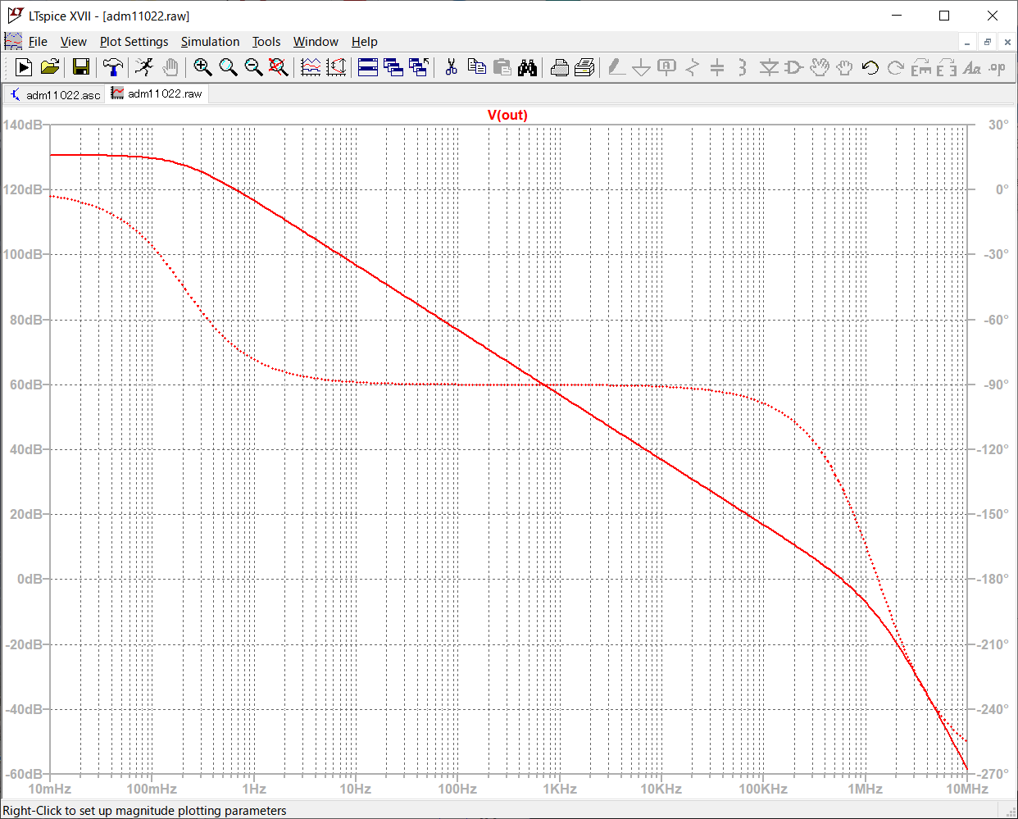The height and width of the screenshot is (819, 1018).
Task: Select the Drag closed-hand tool
Action: [x=845, y=67]
